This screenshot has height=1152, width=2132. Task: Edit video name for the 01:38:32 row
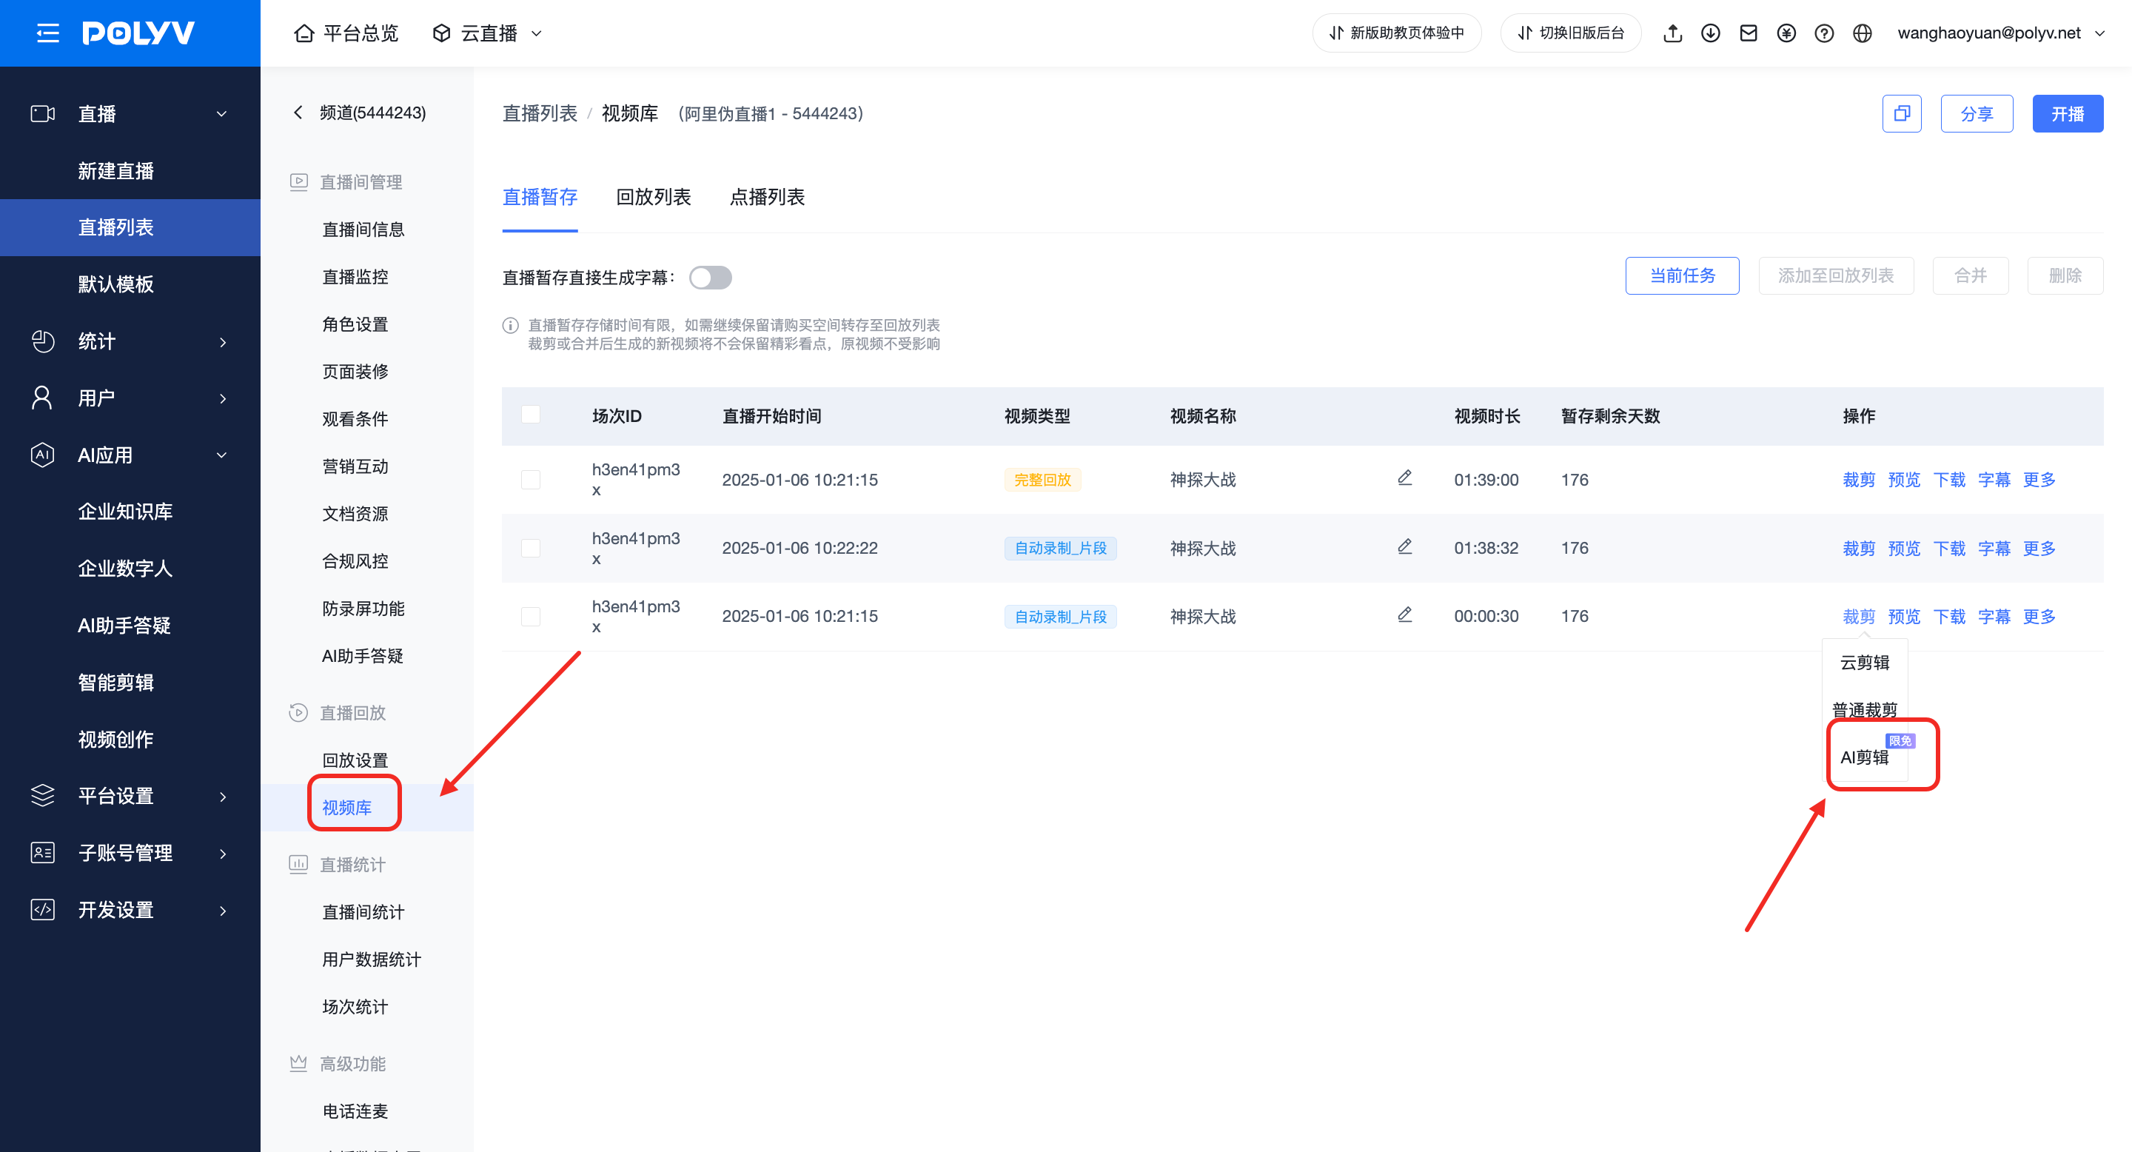pos(1404,547)
